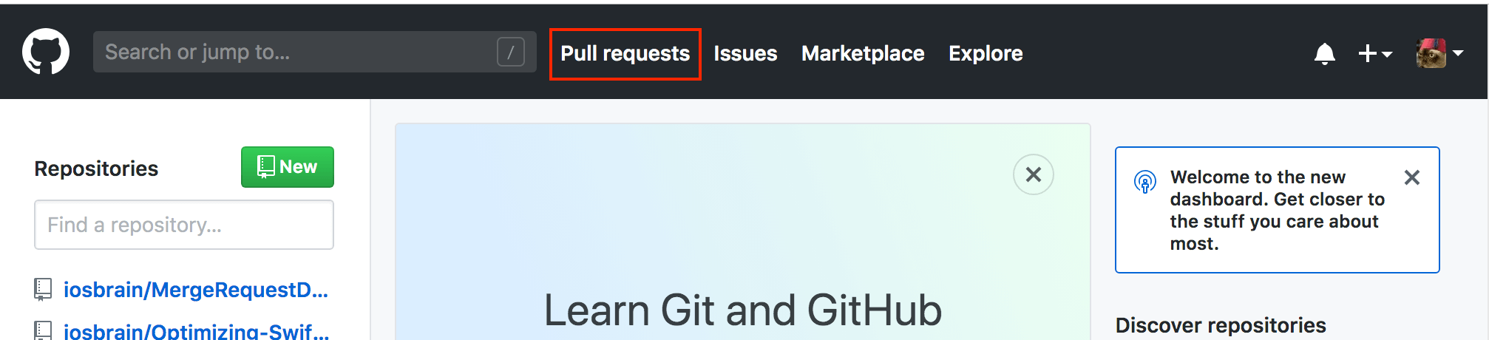Viewport: 1489px width, 340px height.
Task: Focus the Search or jump to field
Action: coord(296,52)
